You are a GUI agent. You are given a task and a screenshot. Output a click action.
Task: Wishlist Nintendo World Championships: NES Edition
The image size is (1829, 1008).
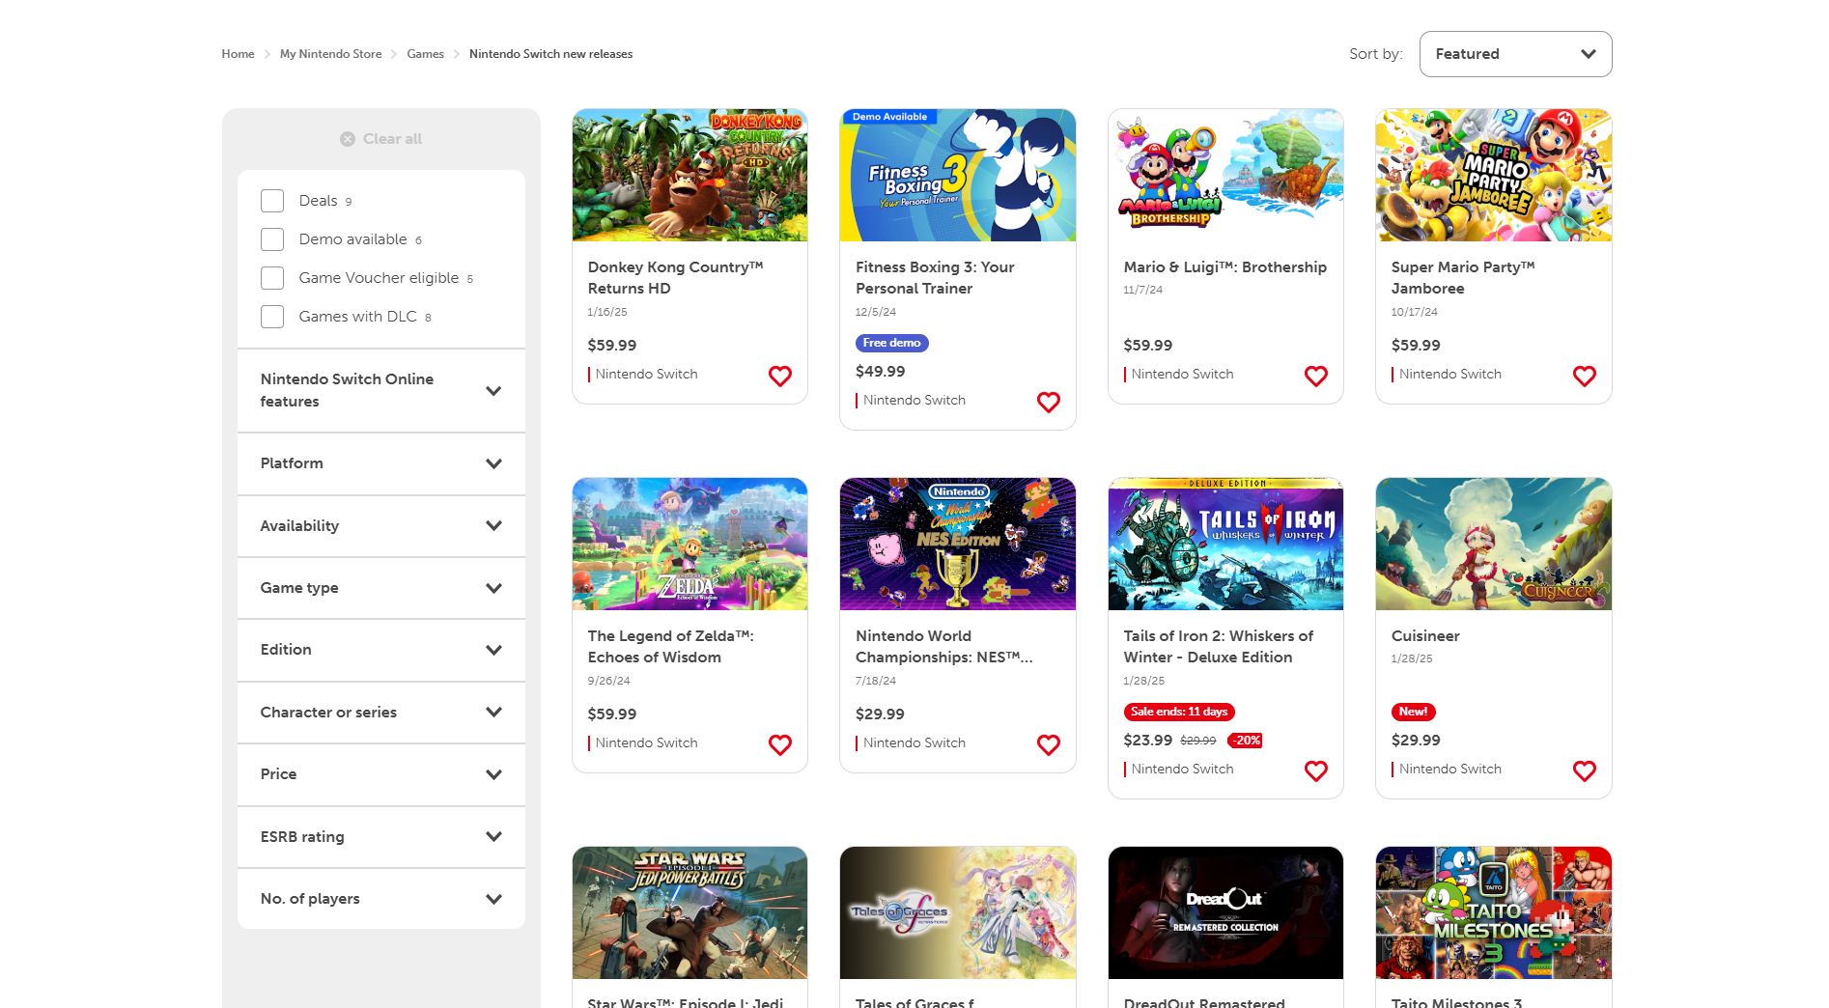pos(1048,744)
